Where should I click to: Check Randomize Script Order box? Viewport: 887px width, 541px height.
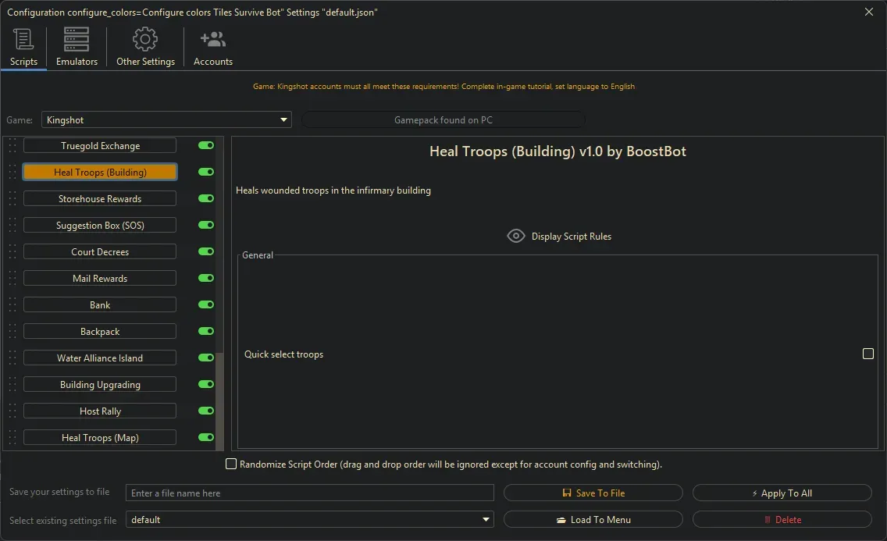click(x=231, y=464)
